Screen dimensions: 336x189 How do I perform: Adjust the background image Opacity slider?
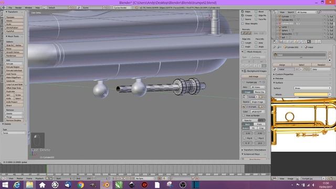click(254, 120)
